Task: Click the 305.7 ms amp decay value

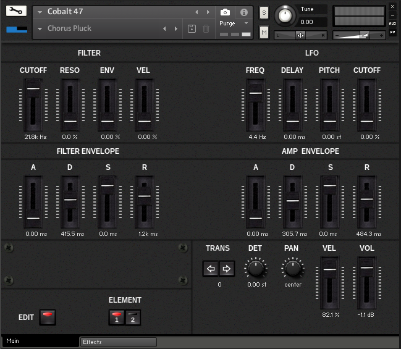Action: tap(295, 234)
